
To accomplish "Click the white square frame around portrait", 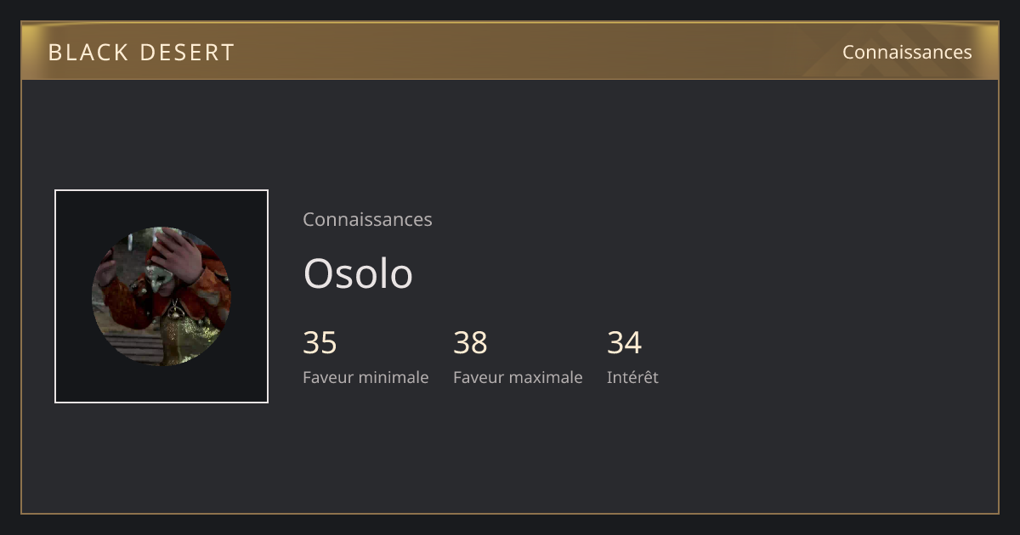I will (161, 296).
